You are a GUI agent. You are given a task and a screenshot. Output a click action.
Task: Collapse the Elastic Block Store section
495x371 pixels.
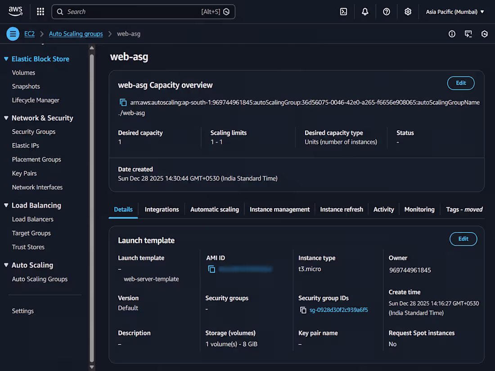[6, 58]
